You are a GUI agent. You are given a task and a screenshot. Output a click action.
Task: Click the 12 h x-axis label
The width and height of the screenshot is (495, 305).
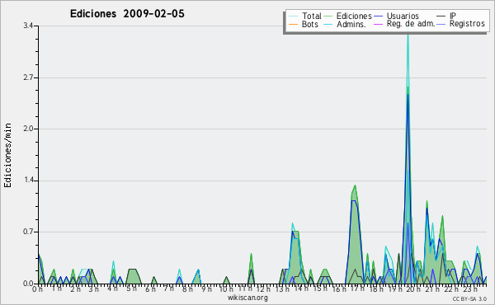[x=262, y=289]
